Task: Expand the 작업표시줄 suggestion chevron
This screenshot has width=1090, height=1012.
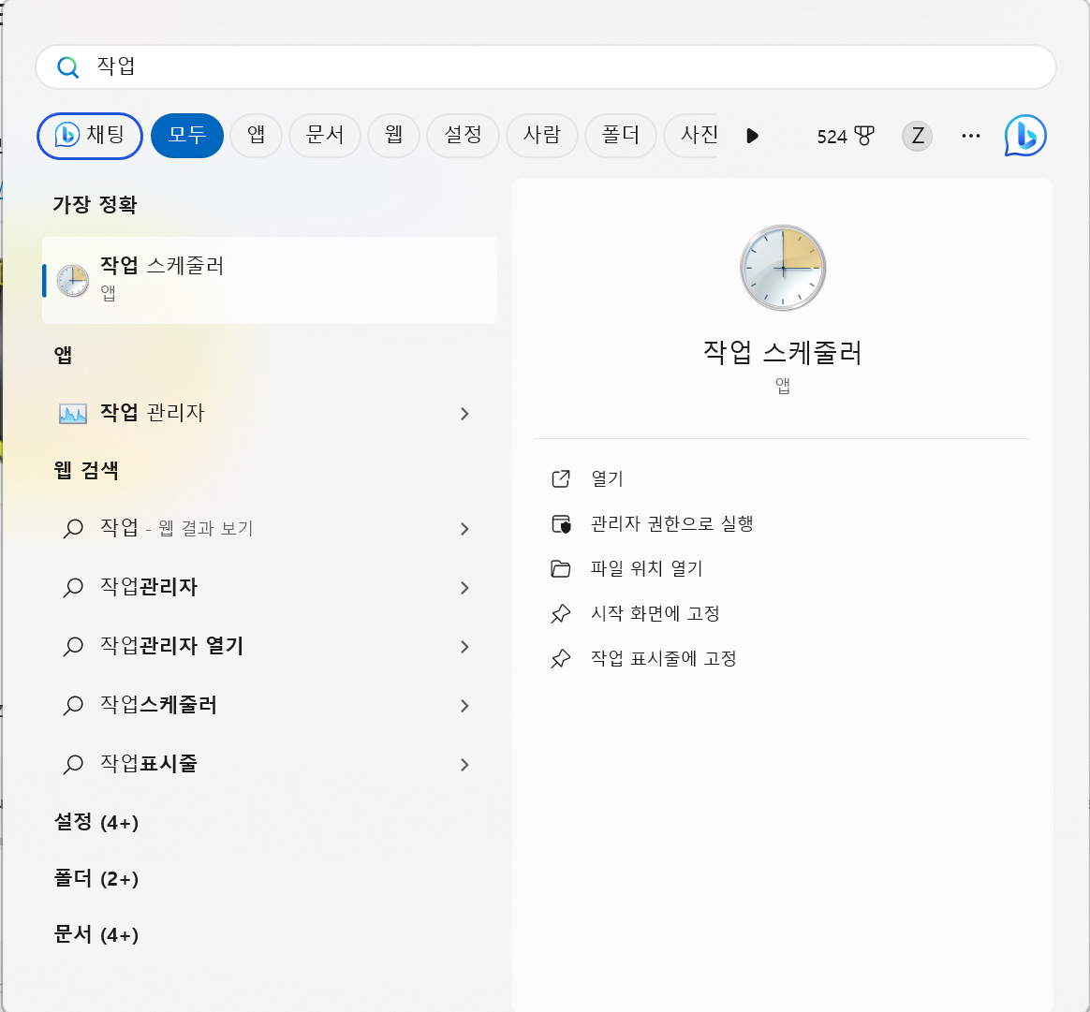Action: 464,765
